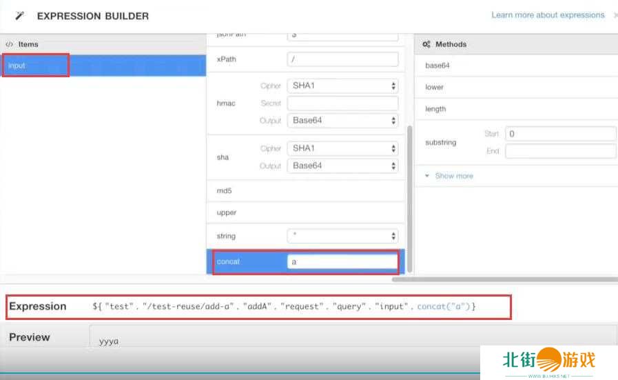
Task: Choose the base64 method
Action: [x=517, y=66]
